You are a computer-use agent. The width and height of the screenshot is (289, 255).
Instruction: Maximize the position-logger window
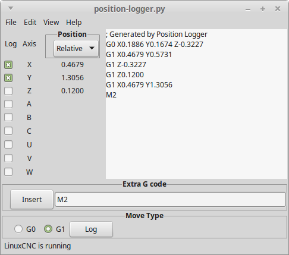pos(263,9)
